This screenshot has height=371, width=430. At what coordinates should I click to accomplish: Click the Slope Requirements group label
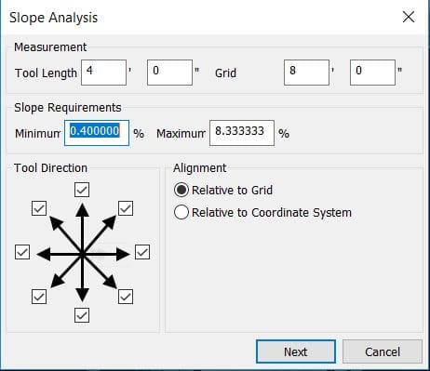click(68, 108)
